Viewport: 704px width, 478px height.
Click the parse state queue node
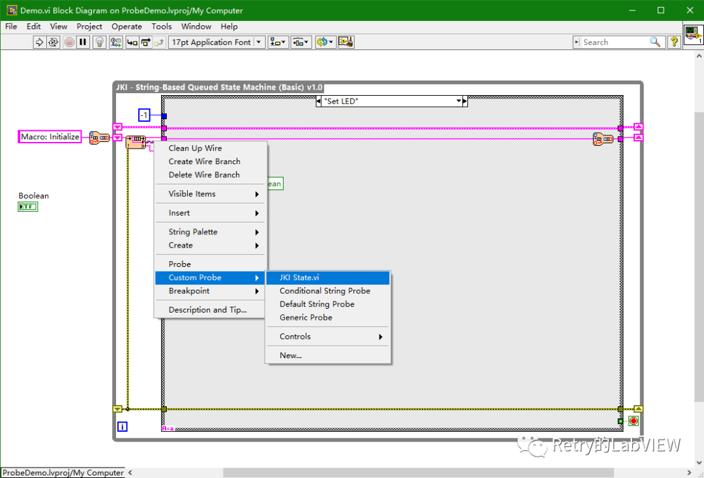click(x=136, y=142)
